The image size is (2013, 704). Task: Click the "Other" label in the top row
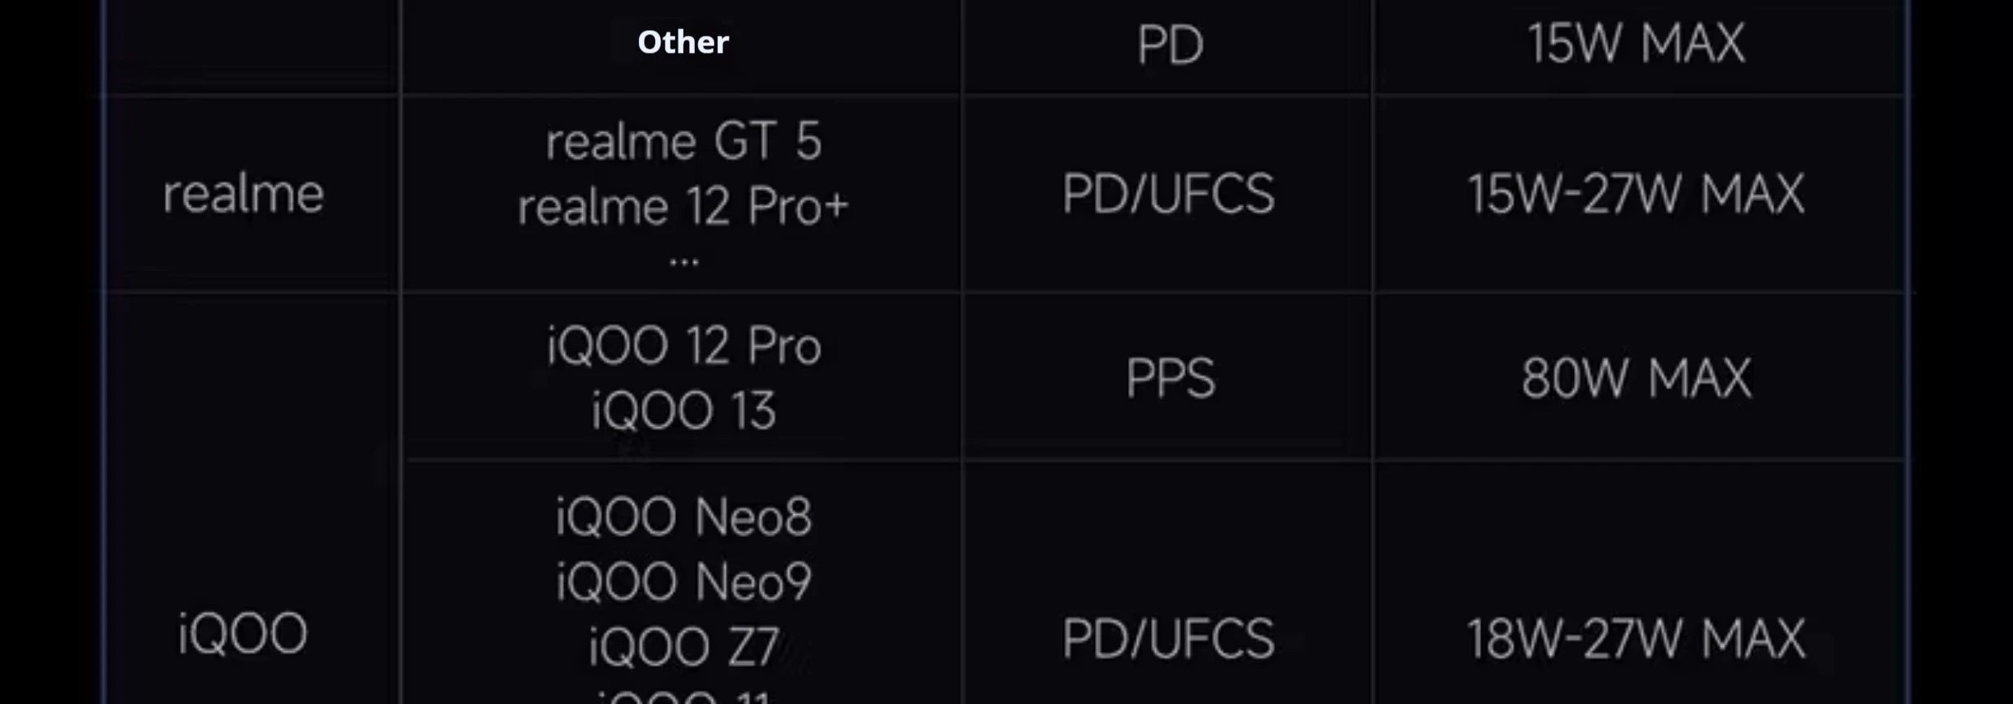[683, 42]
